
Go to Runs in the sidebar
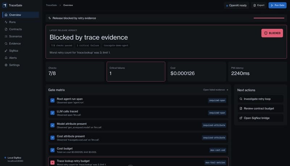coord(21,22)
